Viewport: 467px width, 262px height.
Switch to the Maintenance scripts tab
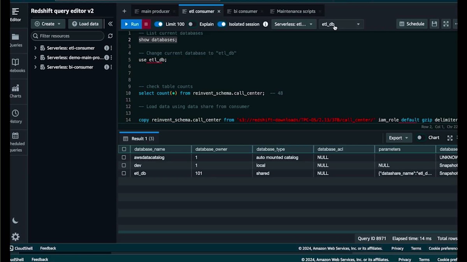[296, 11]
